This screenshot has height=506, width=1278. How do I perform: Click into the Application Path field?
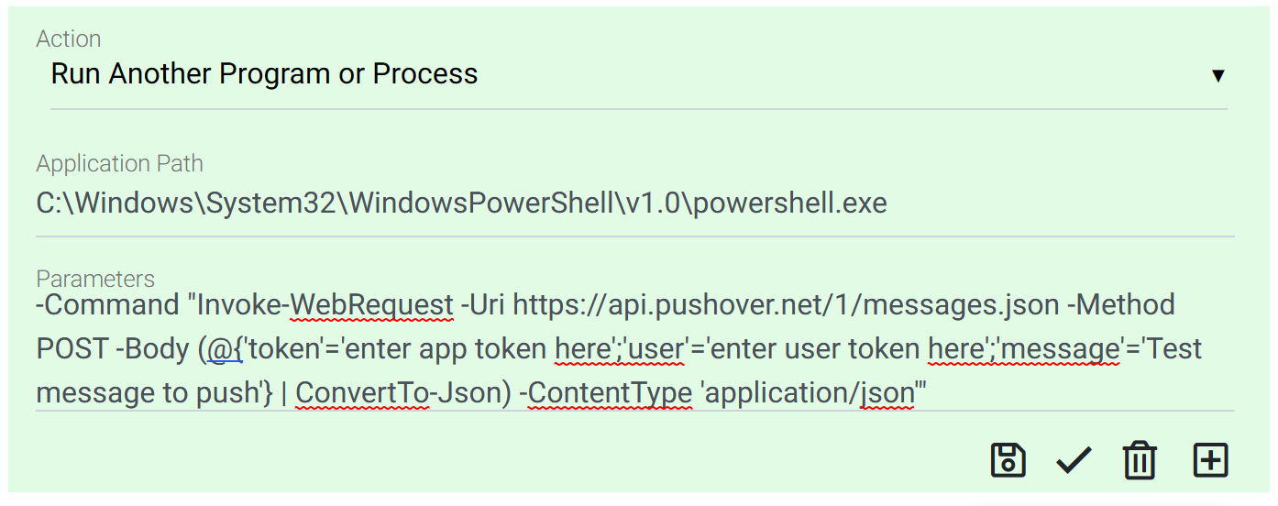pyautogui.click(x=634, y=203)
